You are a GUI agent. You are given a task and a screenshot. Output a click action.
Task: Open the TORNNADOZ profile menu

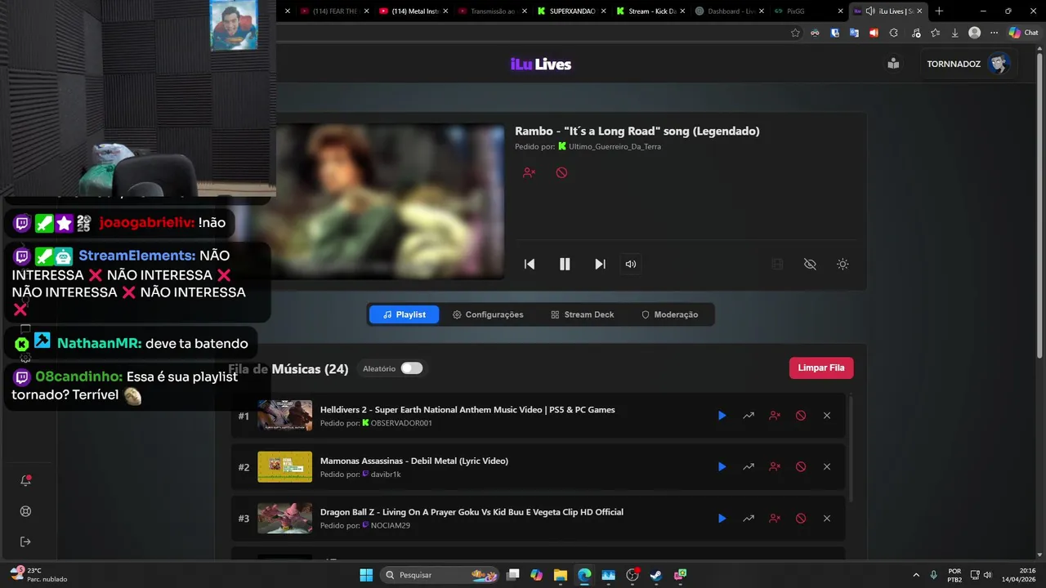pyautogui.click(x=968, y=64)
